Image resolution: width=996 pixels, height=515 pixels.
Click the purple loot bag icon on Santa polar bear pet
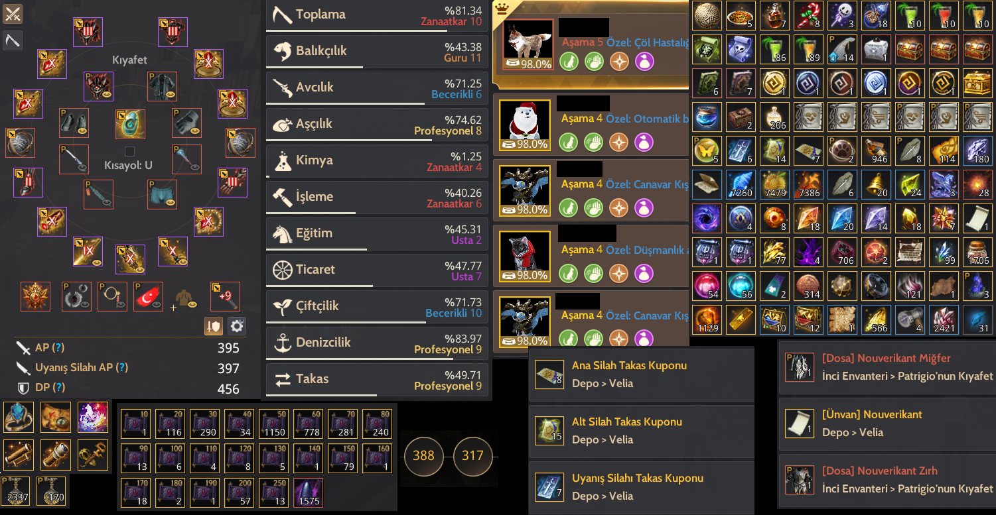pyautogui.click(x=644, y=142)
